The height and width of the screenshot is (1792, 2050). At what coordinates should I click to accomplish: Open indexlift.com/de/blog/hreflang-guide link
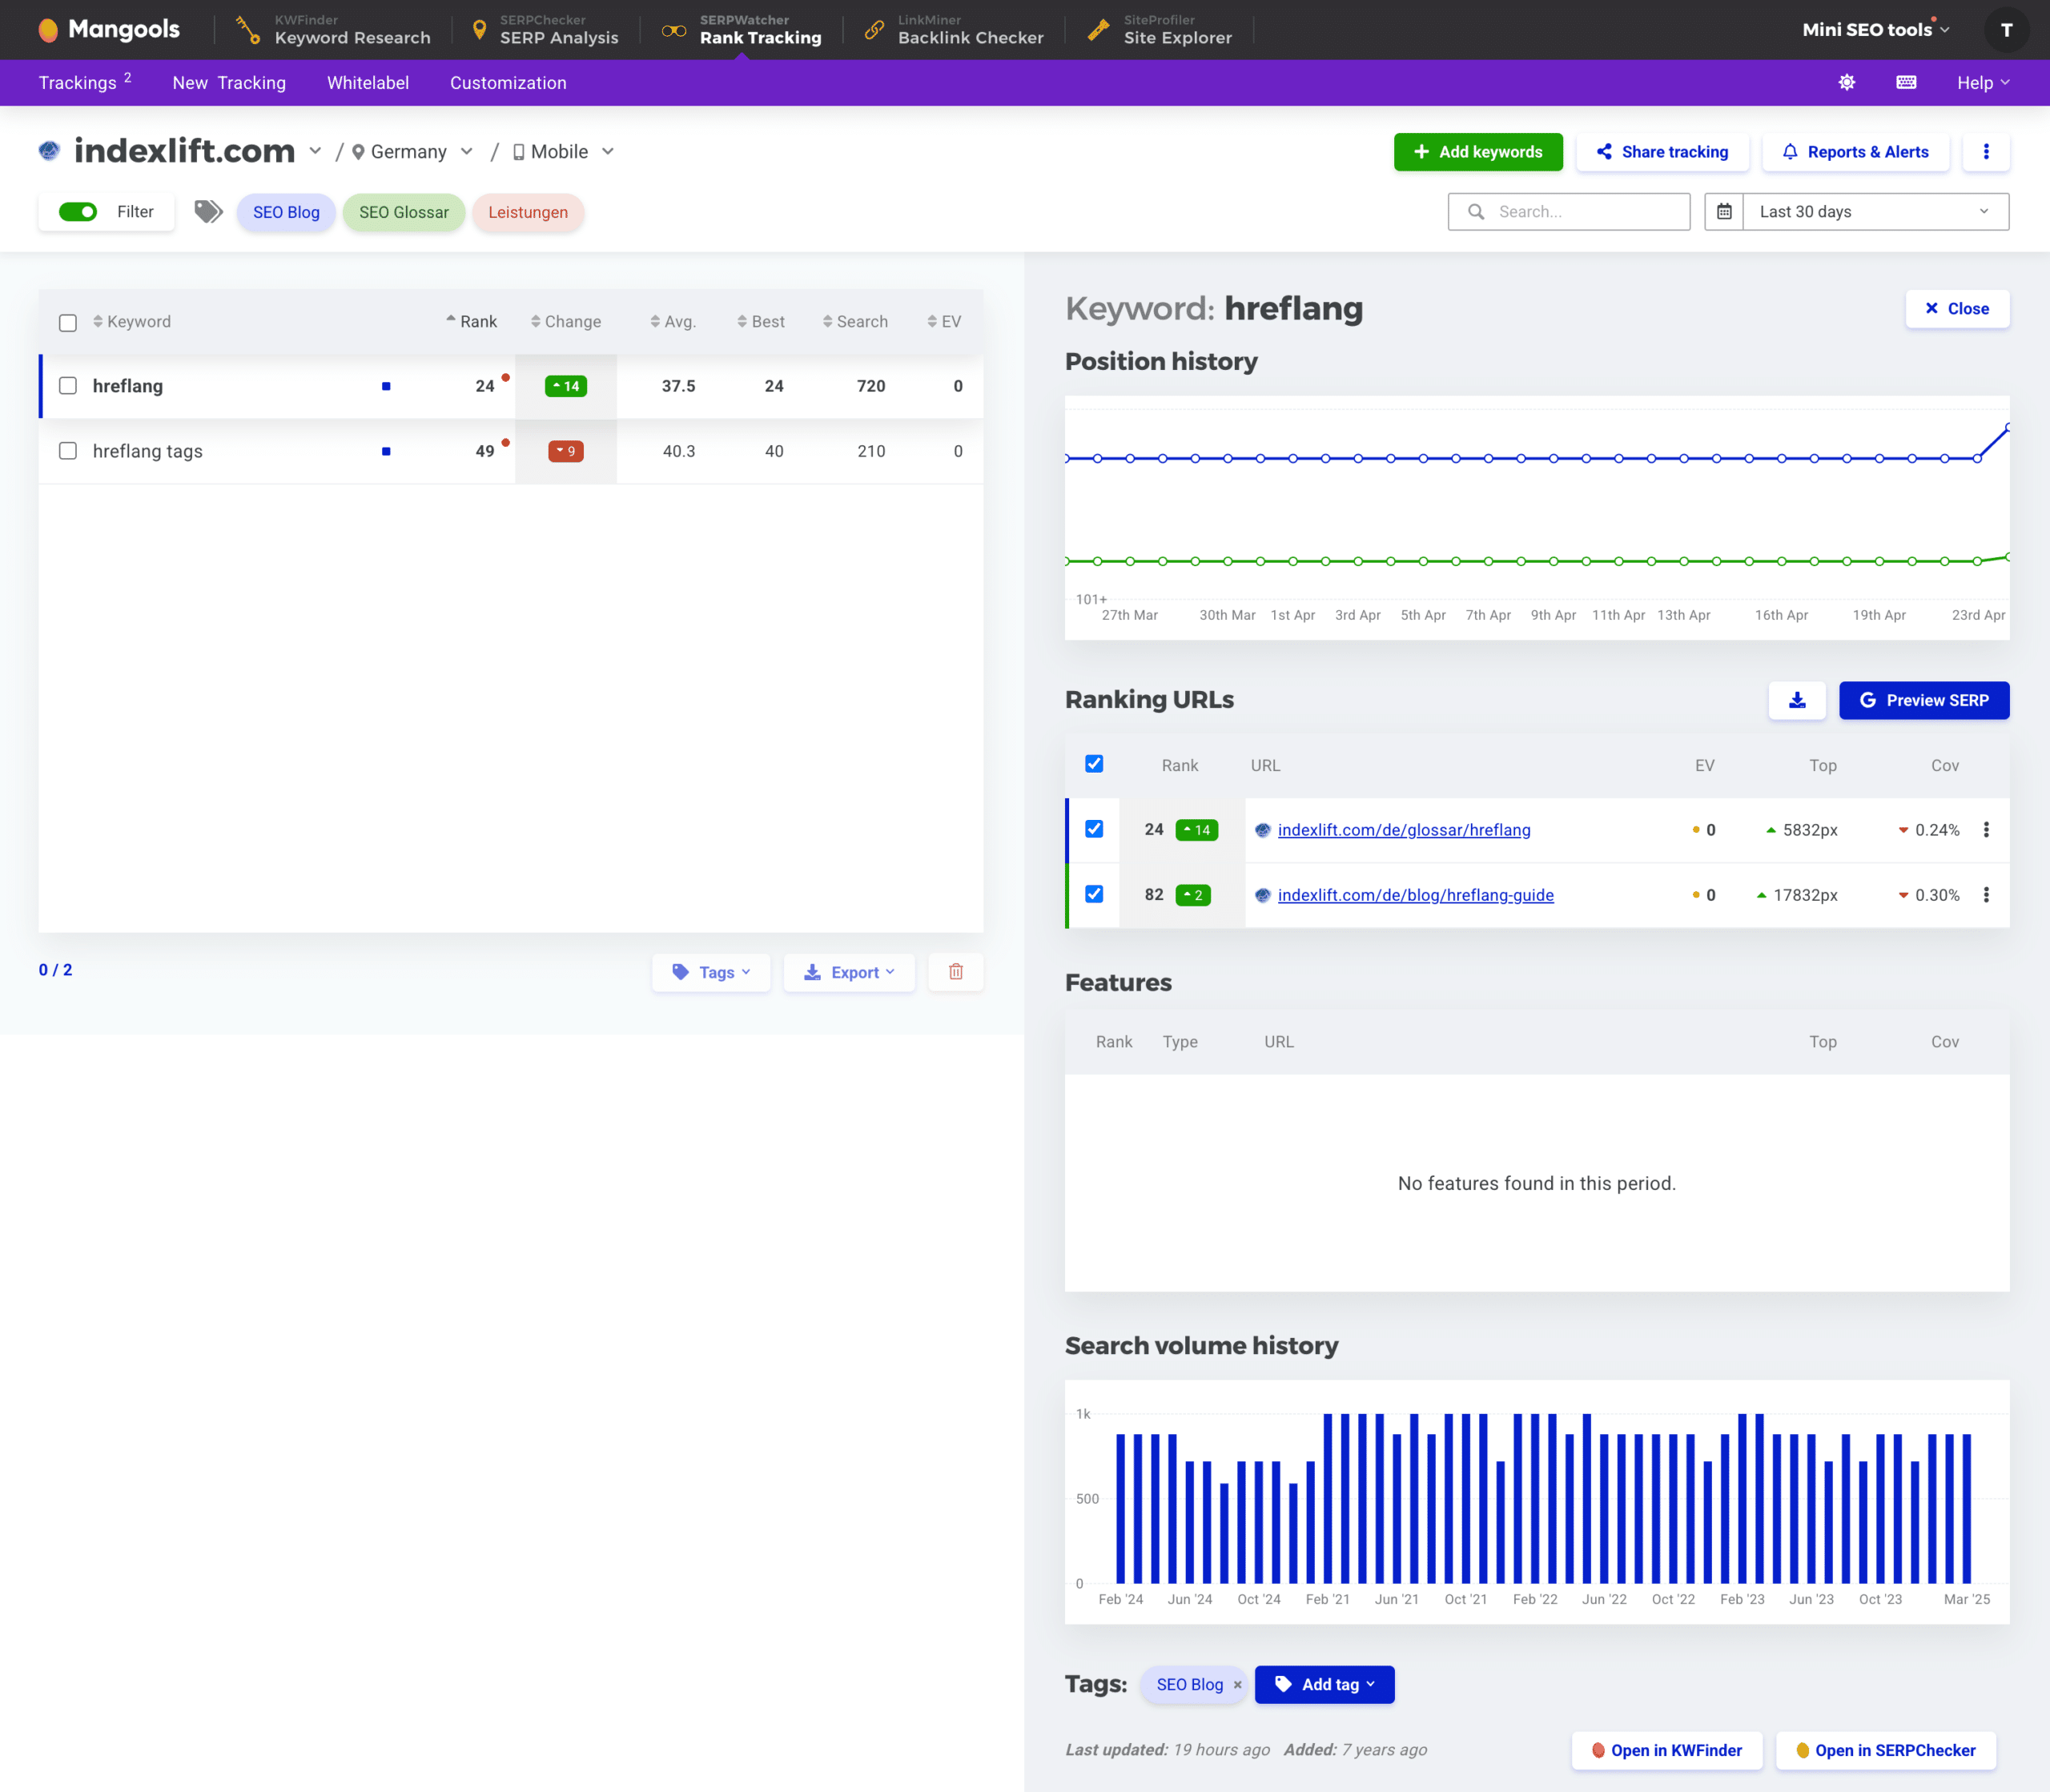pos(1416,895)
